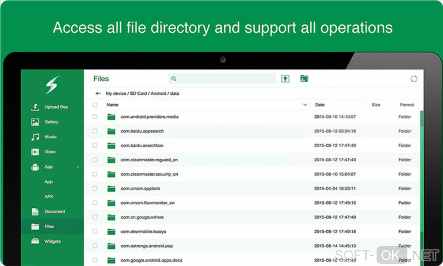Select the App sub-item under App
443x266 pixels.
49,182
